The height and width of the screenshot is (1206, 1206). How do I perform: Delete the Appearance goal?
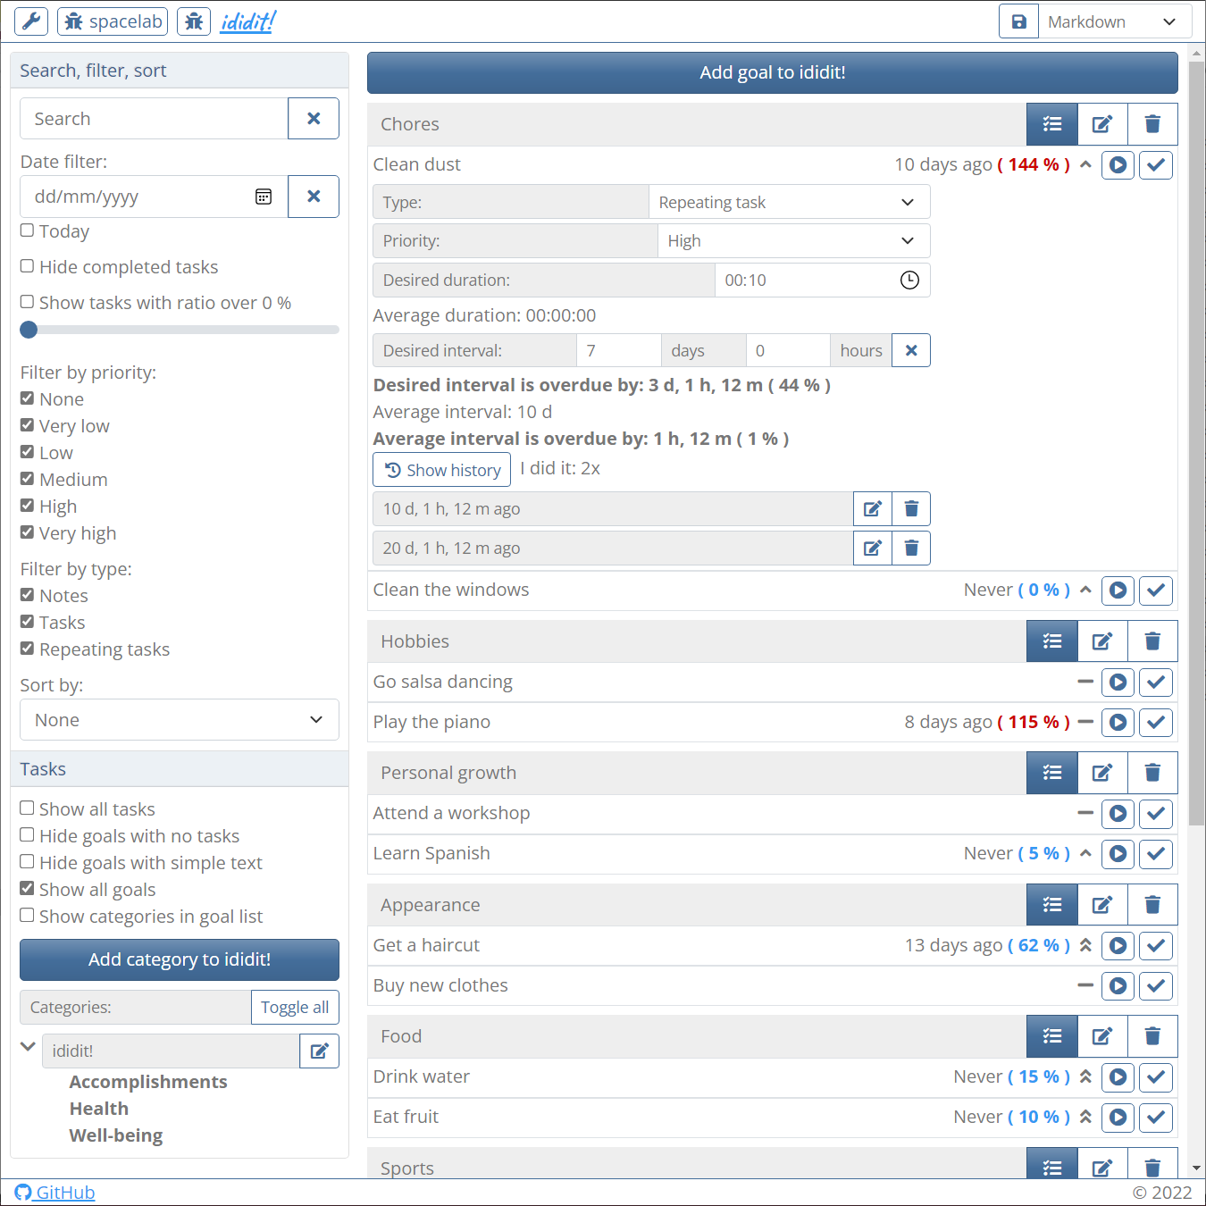pyautogui.click(x=1152, y=904)
